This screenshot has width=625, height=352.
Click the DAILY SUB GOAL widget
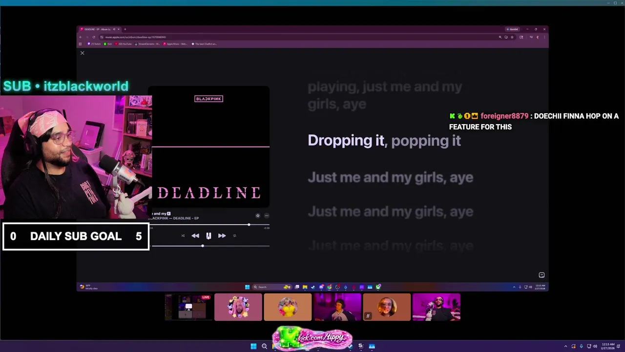(x=76, y=237)
